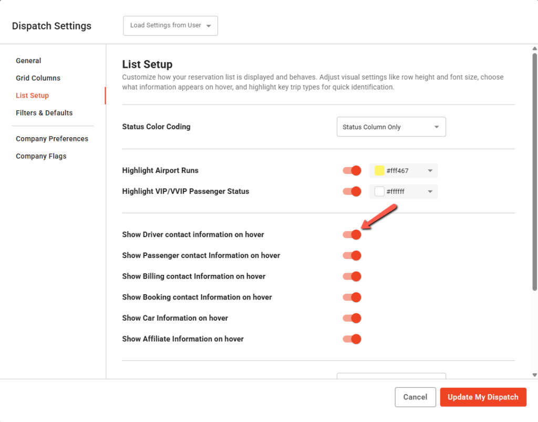The image size is (538, 422).
Task: Go to General settings section
Action: [28, 61]
